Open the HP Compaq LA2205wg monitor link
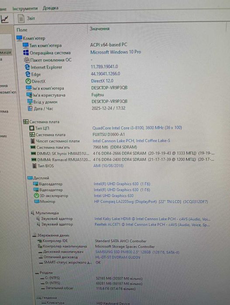 [151, 201]
